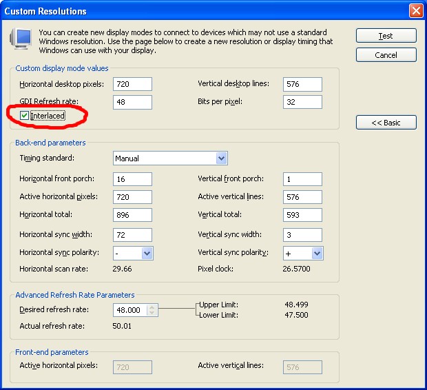427x390 pixels.
Task: Click the Test button
Action: click(x=386, y=36)
